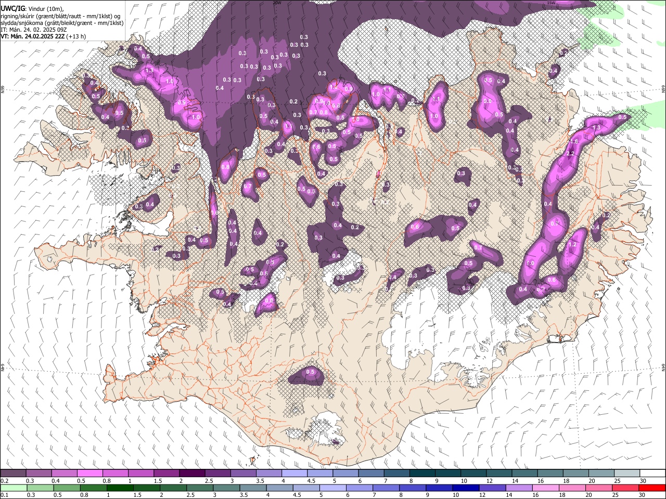This screenshot has height=499, width=666.
Task: Click the dark teal 8 swatch in upper legend
Action: coord(422,474)
